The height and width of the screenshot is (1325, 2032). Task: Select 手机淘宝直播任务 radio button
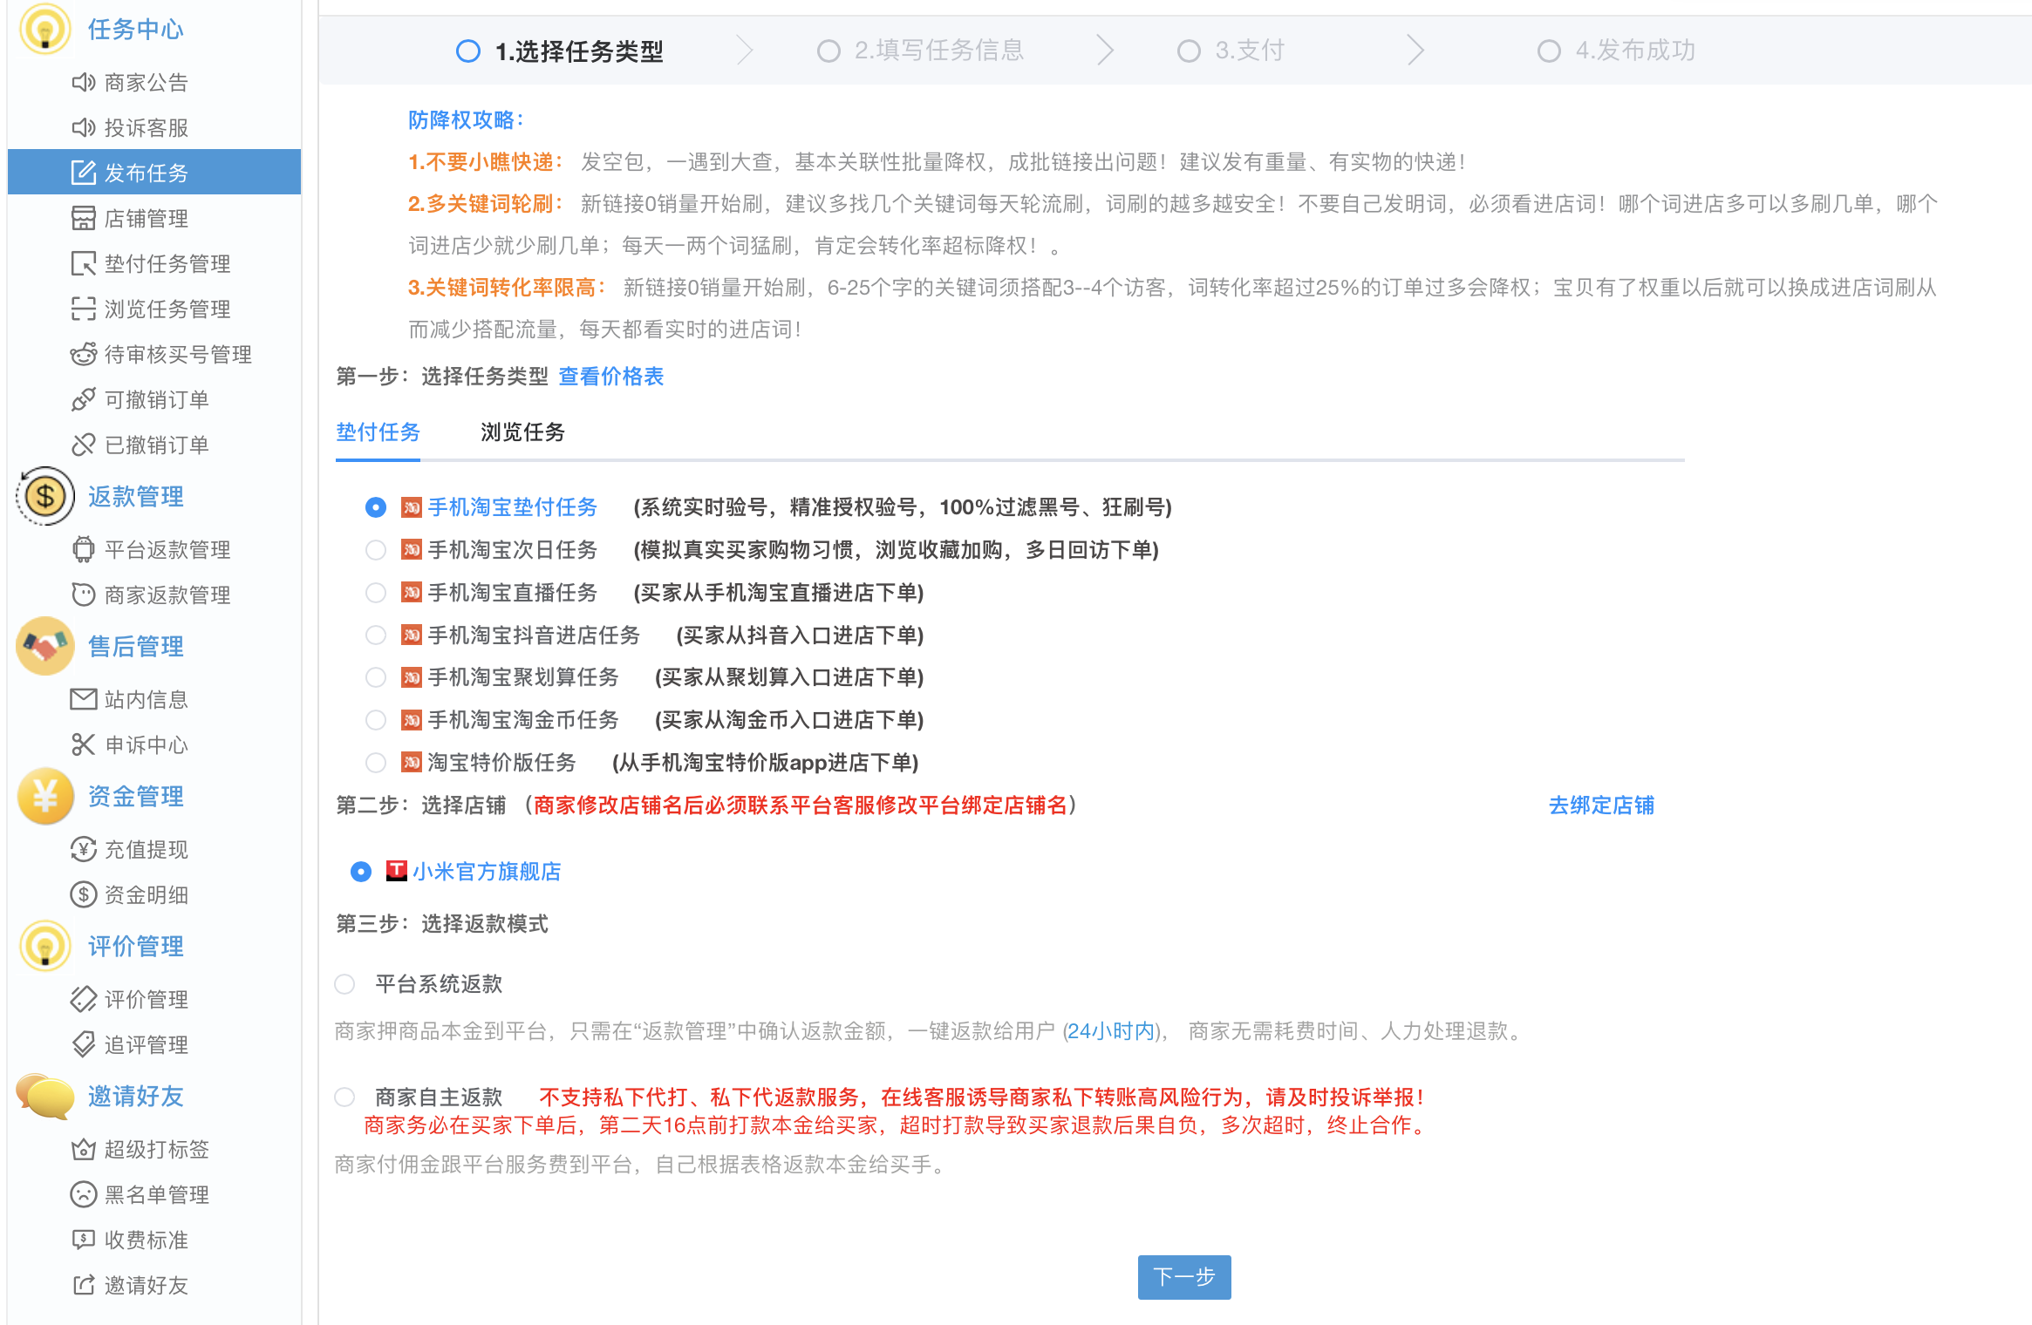[376, 593]
